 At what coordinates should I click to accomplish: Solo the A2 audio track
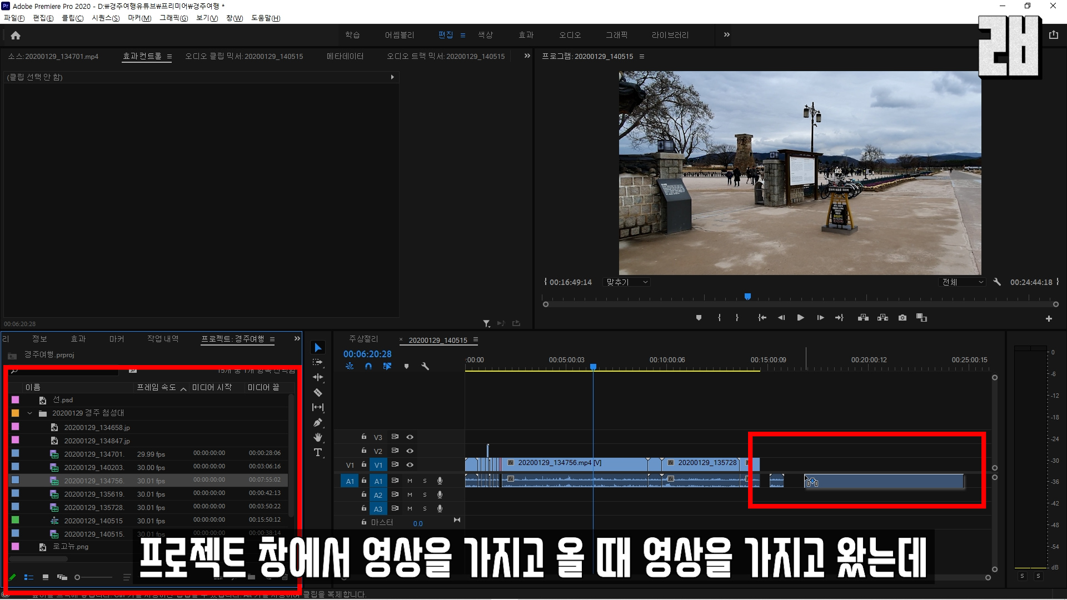pyautogui.click(x=425, y=494)
